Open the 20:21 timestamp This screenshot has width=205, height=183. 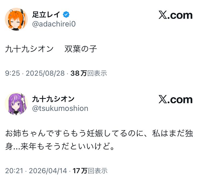[x=14, y=171]
